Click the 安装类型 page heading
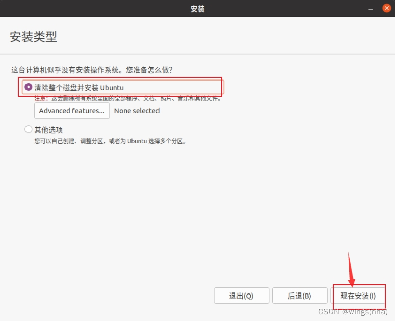395x321 pixels. coord(33,37)
